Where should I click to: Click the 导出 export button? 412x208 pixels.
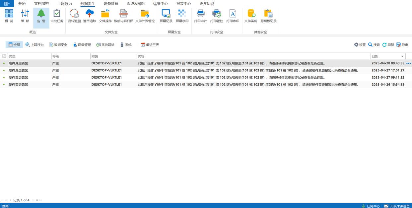click(x=402, y=45)
